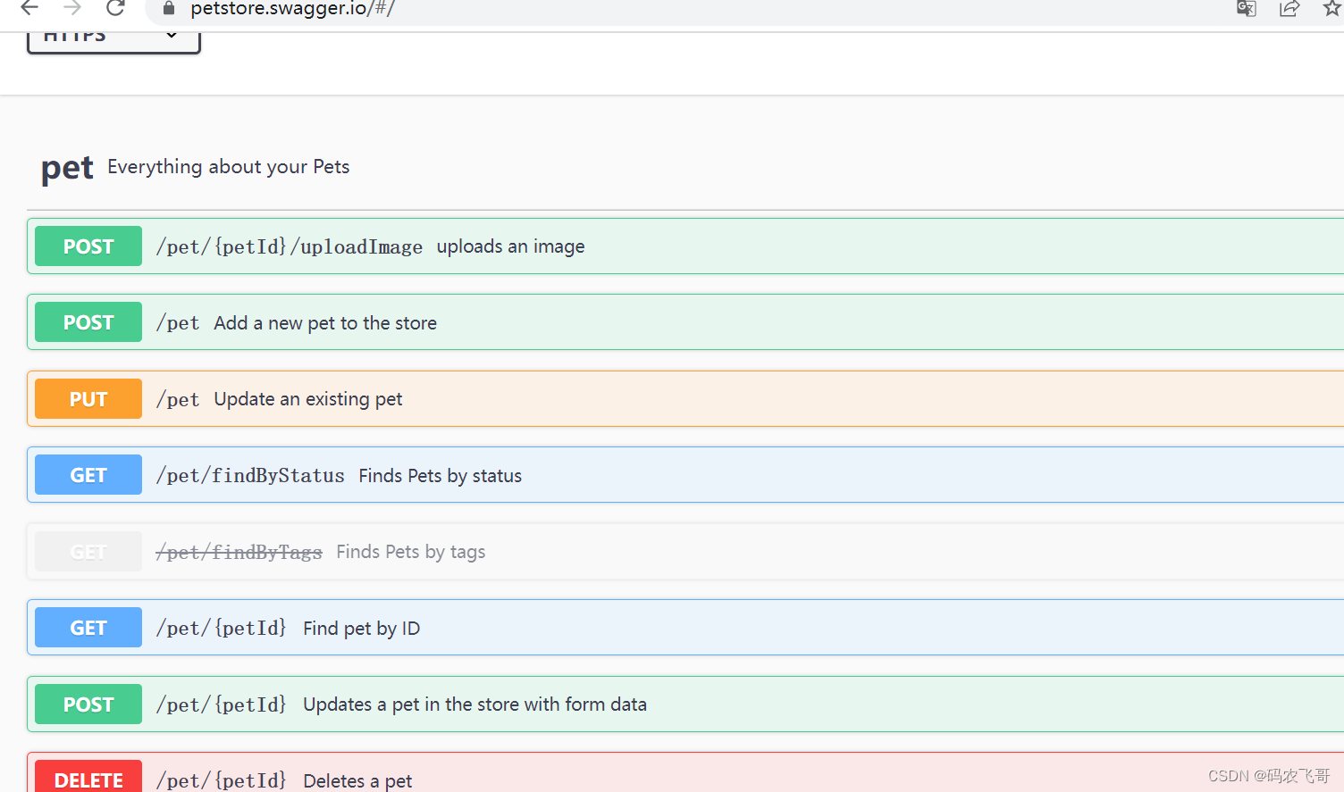Click the petstore.swagger.io address bar URL
The width and height of the screenshot is (1344, 792).
point(292,9)
